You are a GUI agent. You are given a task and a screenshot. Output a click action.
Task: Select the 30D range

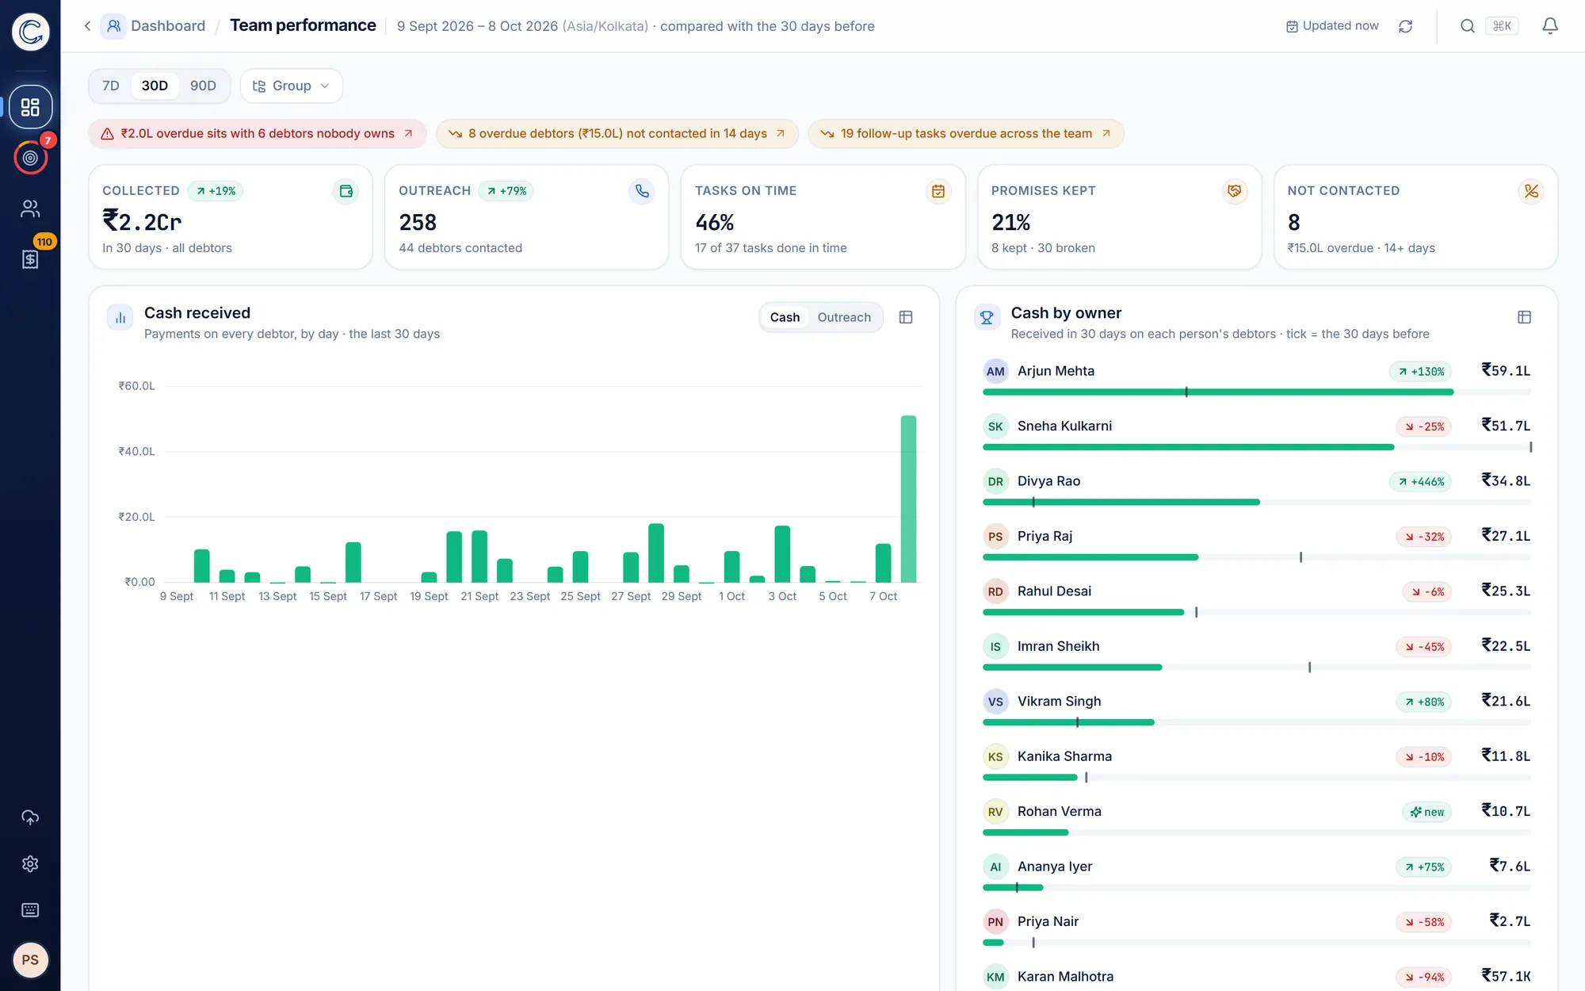coord(155,86)
